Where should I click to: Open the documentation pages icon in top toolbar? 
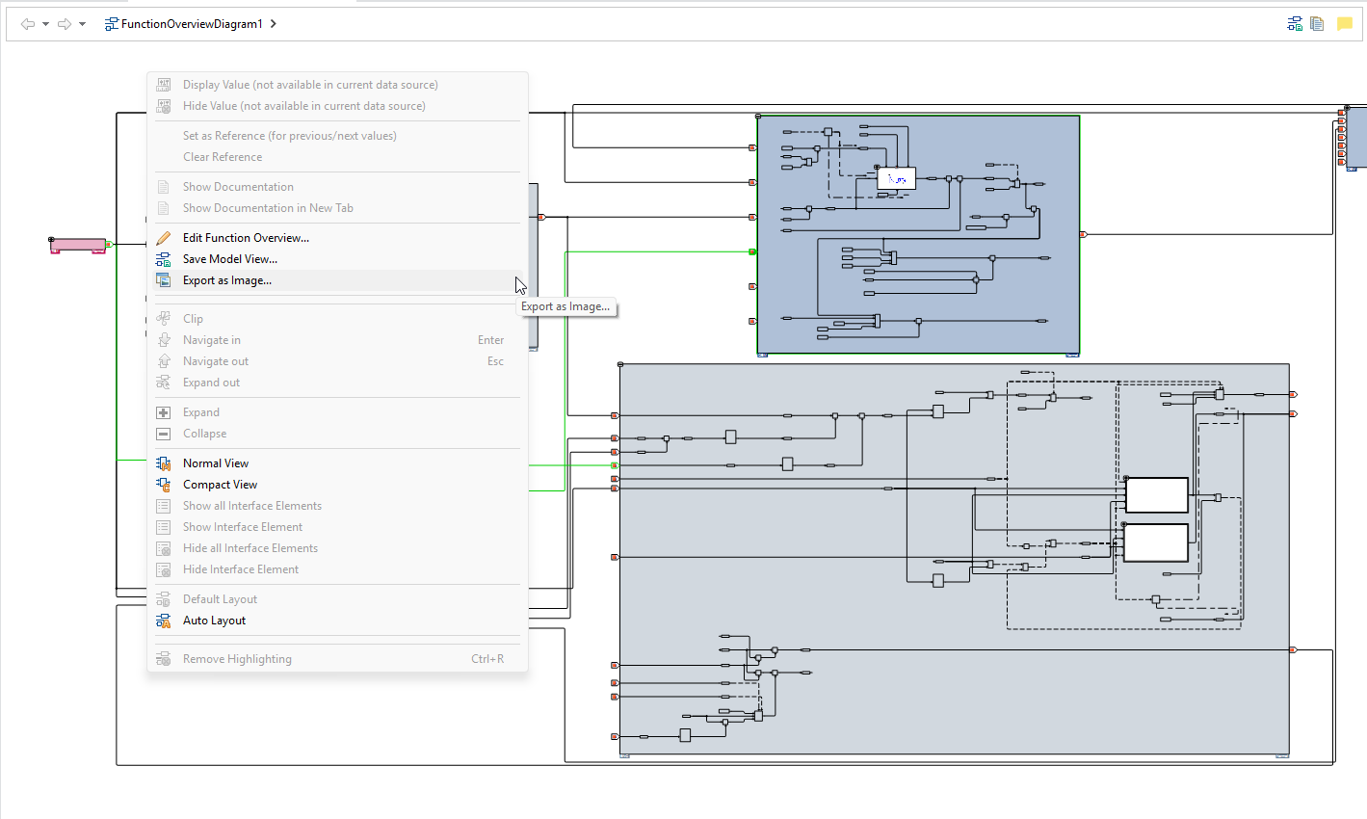[1317, 22]
